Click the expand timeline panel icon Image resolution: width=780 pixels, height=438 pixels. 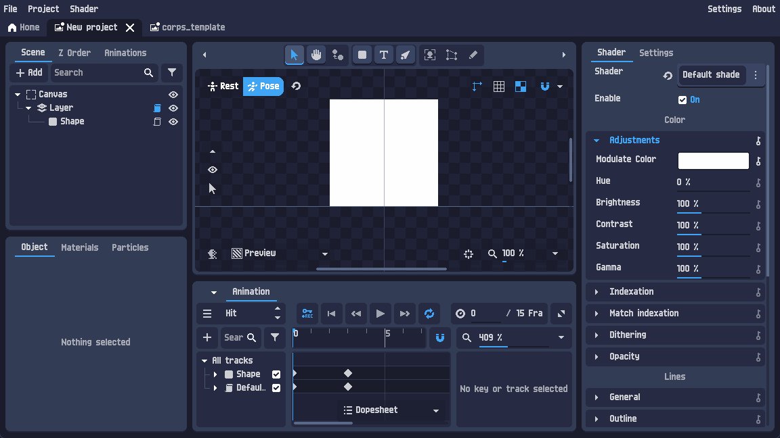(561, 314)
